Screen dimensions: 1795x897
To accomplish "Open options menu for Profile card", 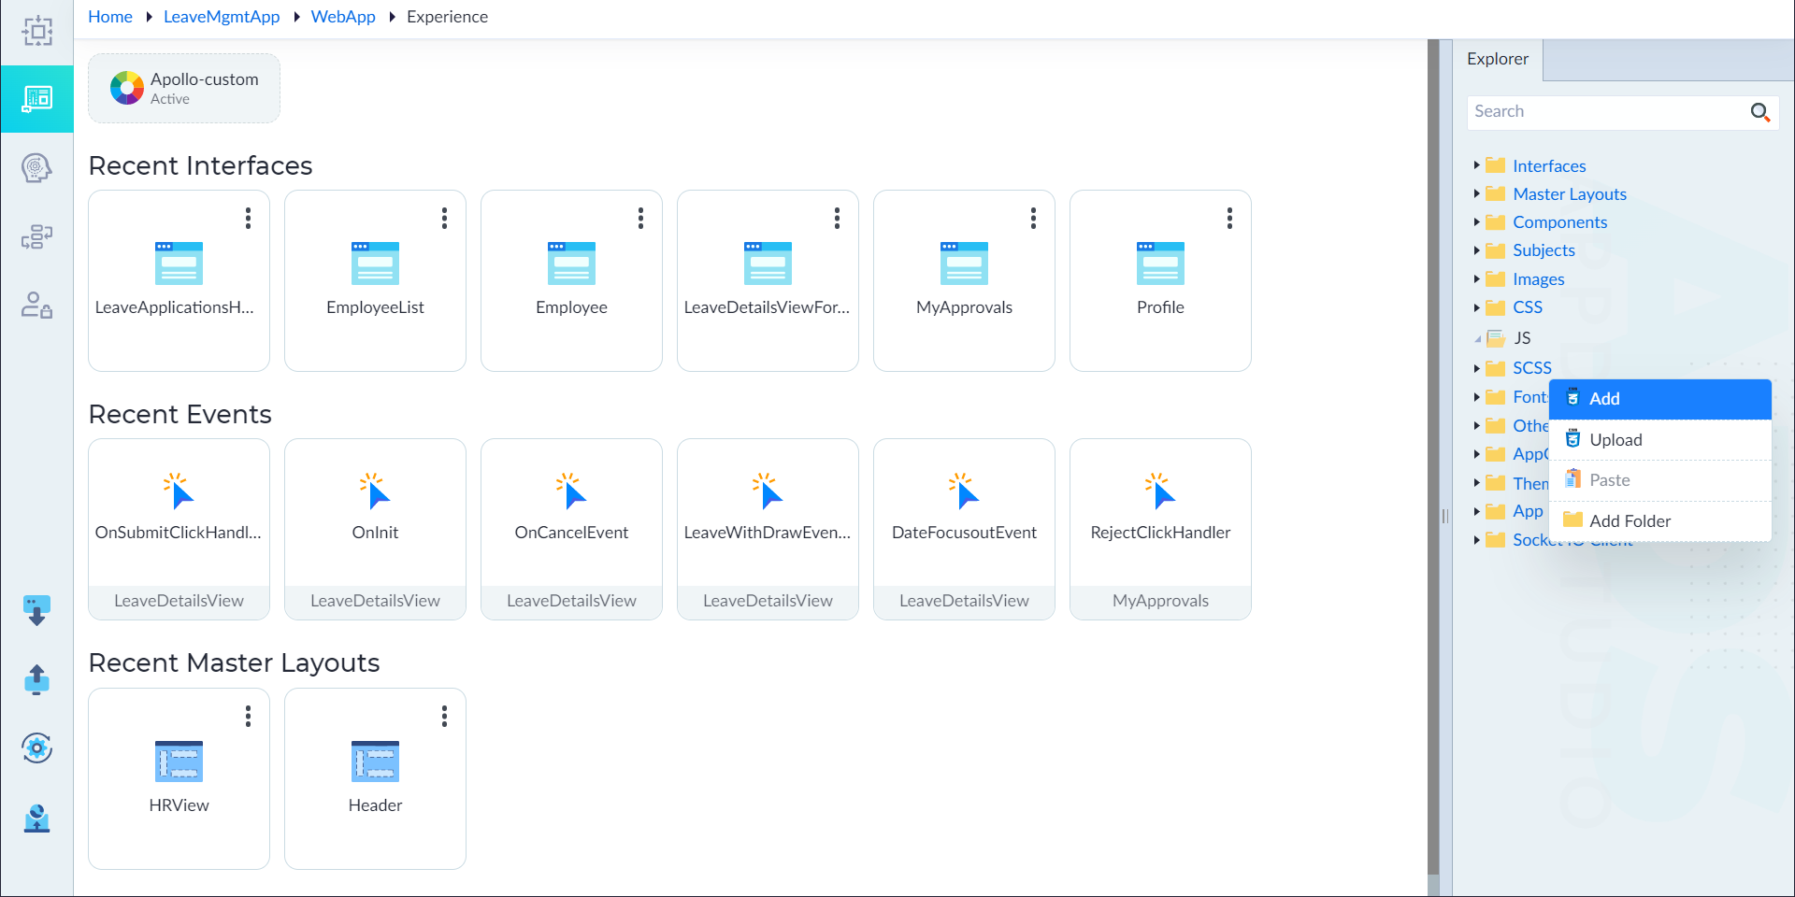I will point(1229,218).
